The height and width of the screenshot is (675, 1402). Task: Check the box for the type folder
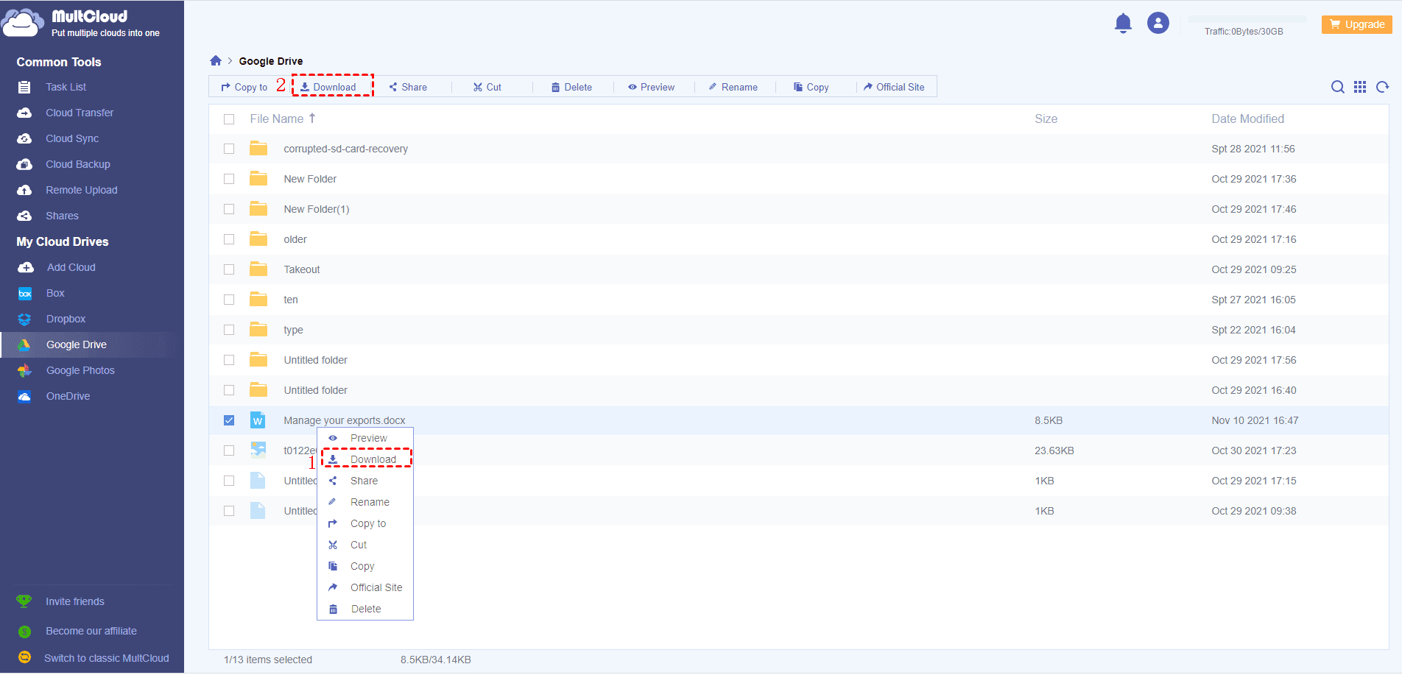[229, 330]
